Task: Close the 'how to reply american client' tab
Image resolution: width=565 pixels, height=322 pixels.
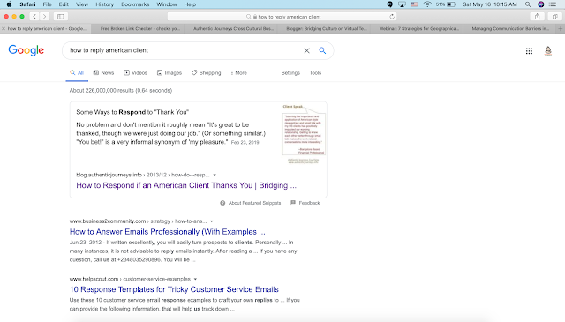Action: (x=4, y=29)
